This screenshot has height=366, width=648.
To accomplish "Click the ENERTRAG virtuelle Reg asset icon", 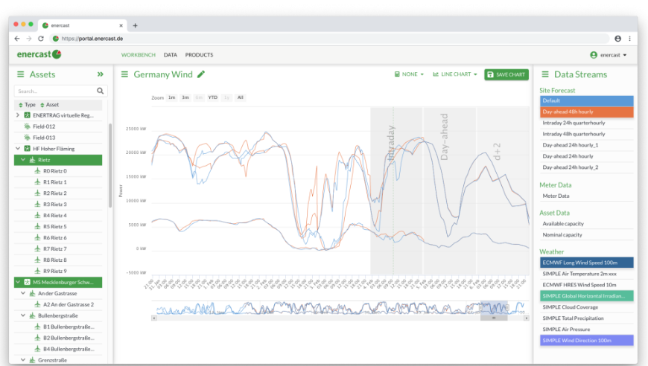I will 28,115.
